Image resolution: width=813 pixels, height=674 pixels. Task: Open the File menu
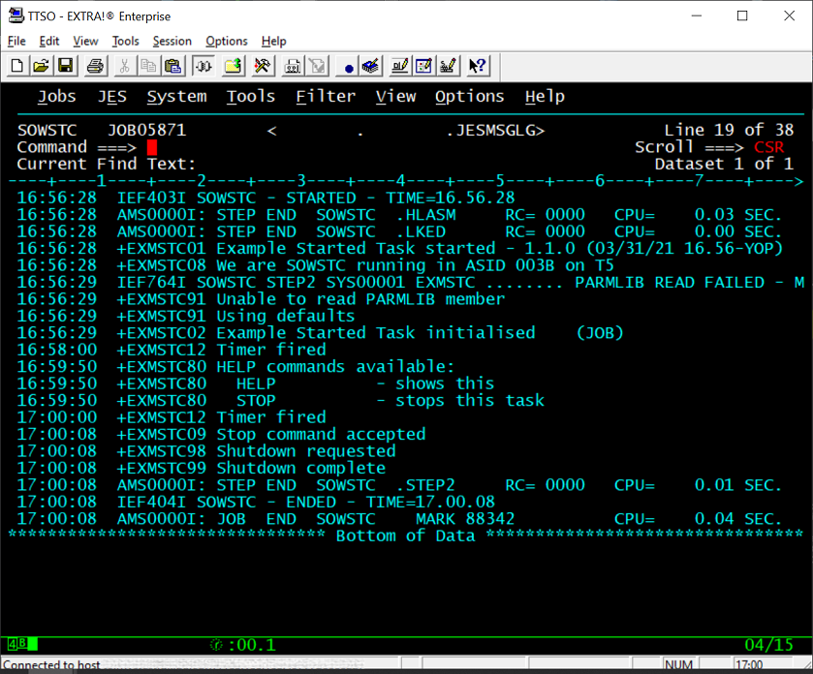[16, 41]
